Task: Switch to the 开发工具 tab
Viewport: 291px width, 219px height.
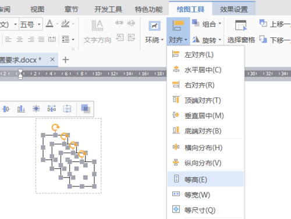Action: (x=108, y=9)
